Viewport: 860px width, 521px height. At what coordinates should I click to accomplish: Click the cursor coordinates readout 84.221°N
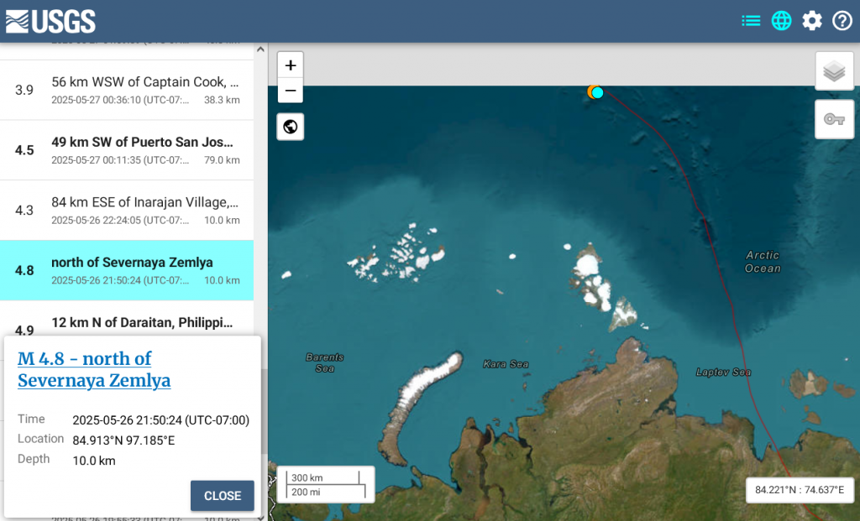800,490
